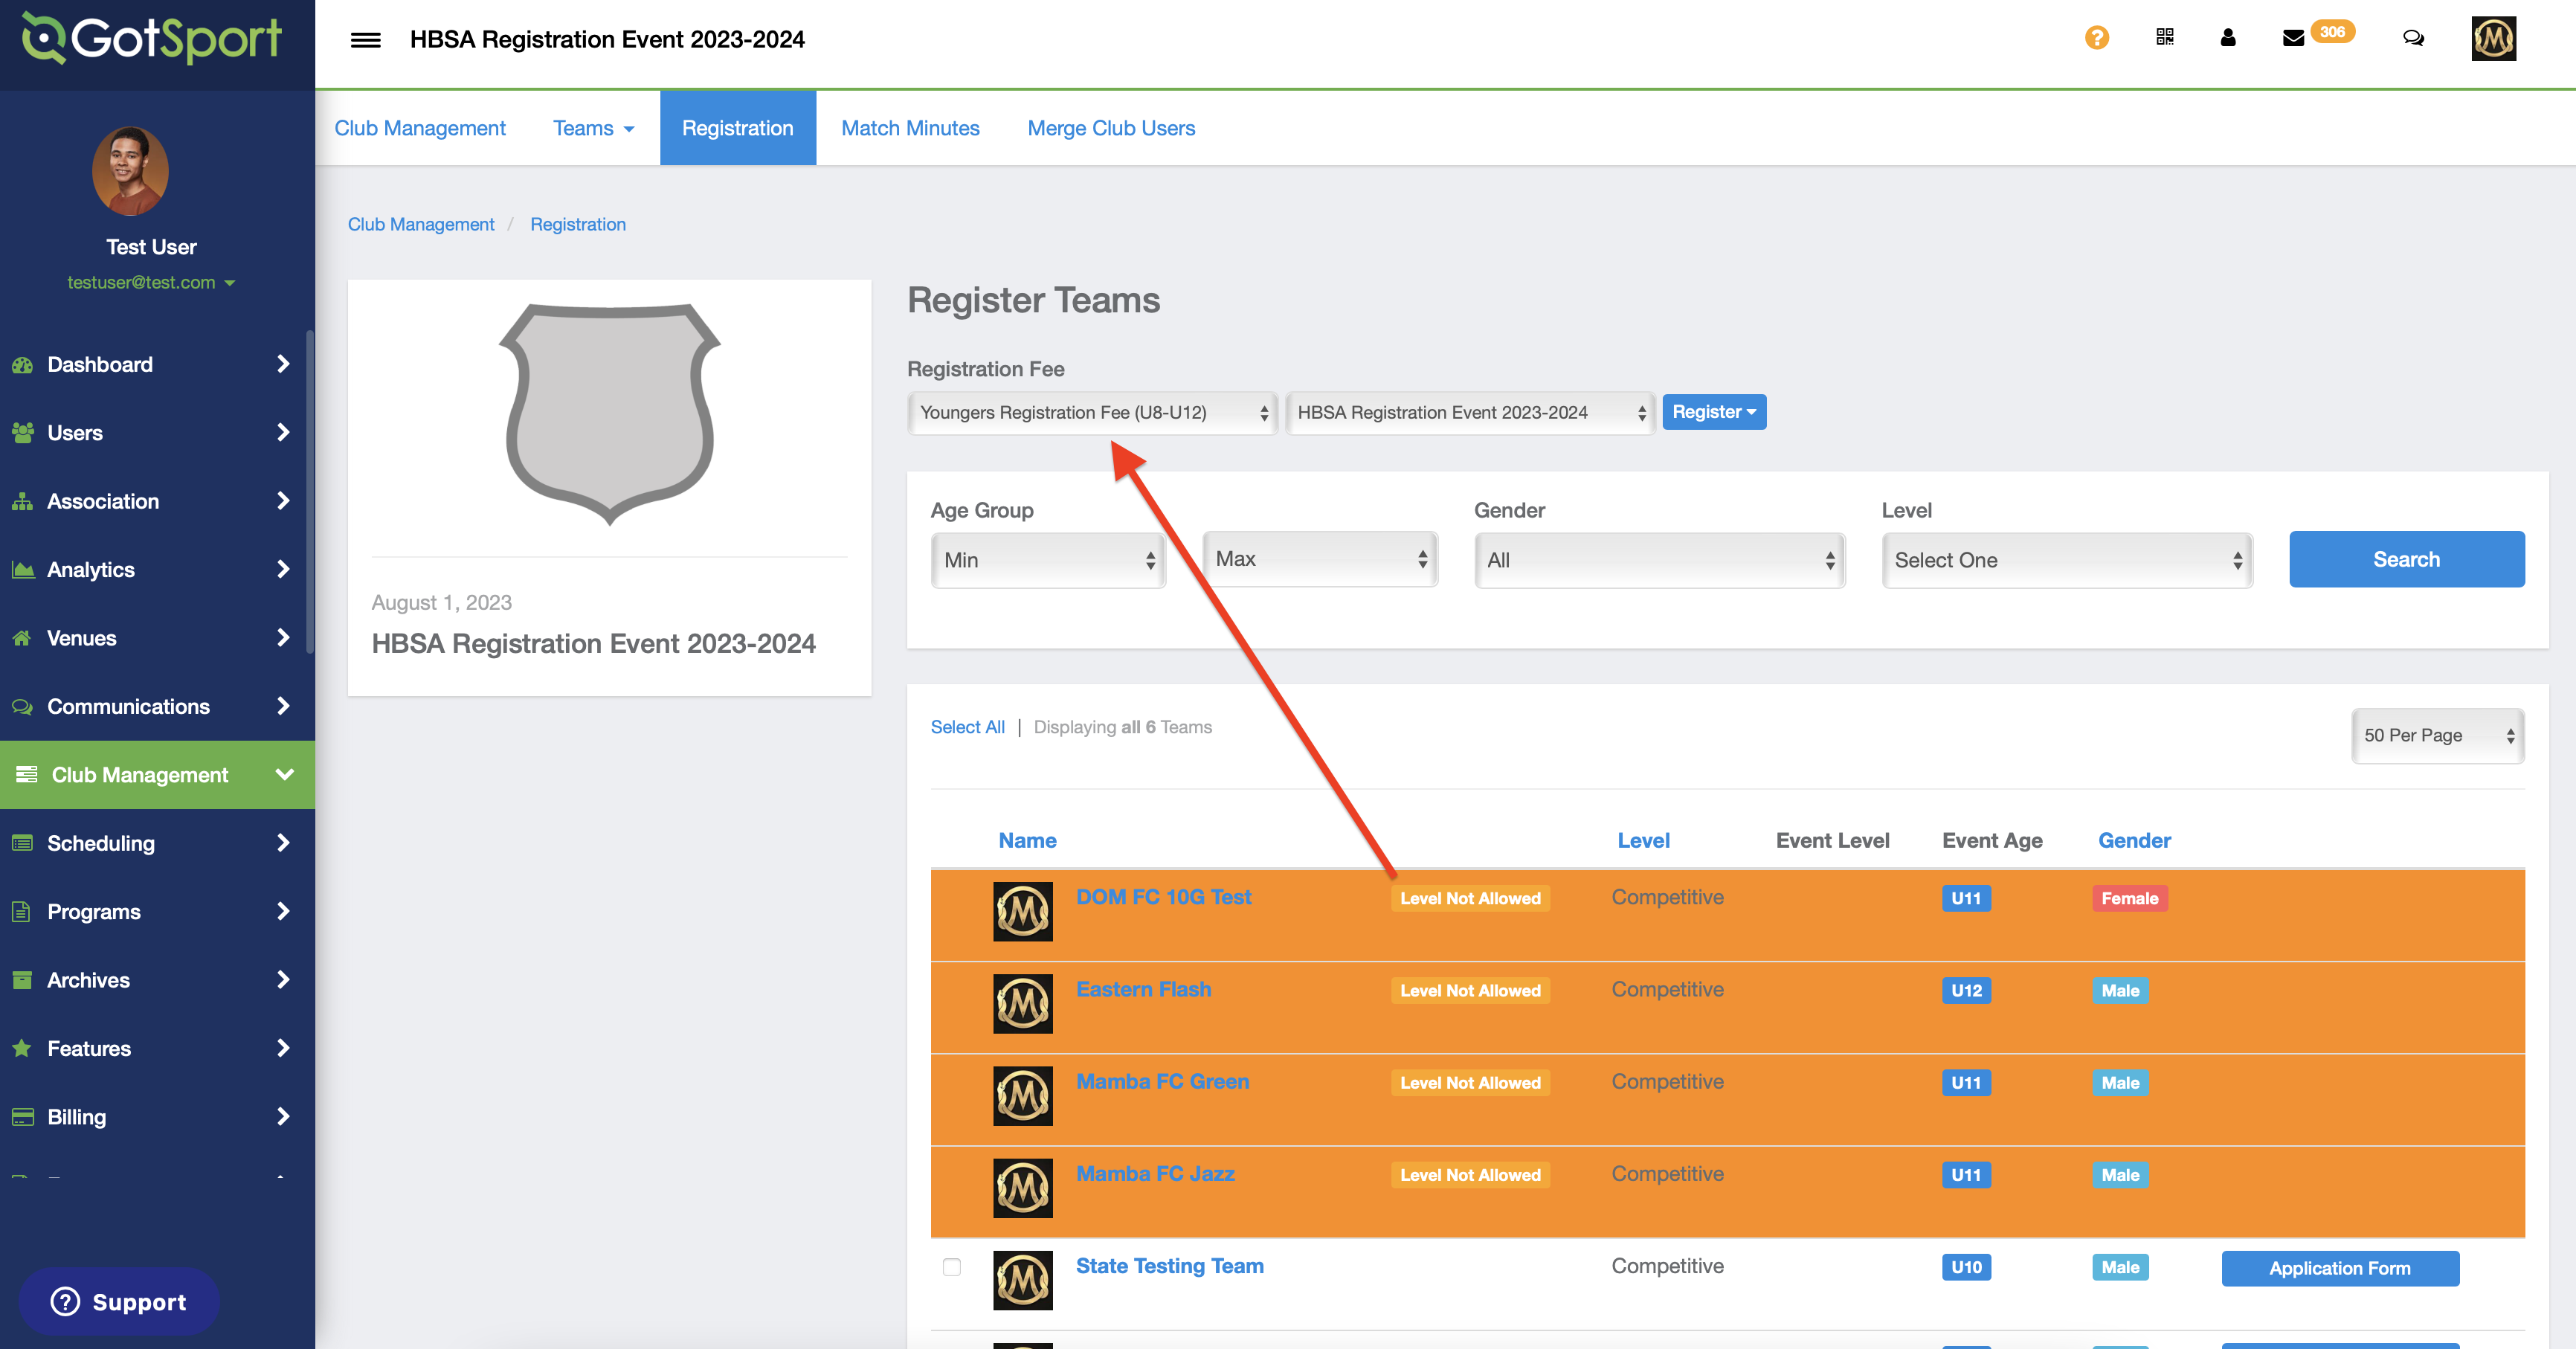Check the State Testing Team checkbox

coord(951,1266)
